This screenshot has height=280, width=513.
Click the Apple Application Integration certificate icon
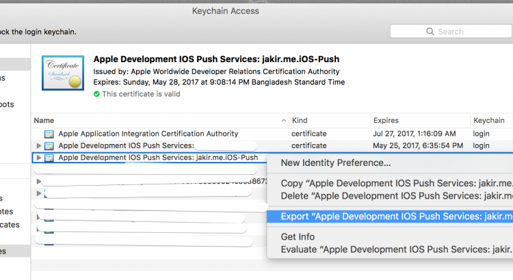click(49, 134)
